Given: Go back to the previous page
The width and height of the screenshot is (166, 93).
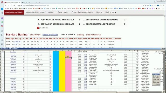Looking at the screenshot, I should pyautogui.click(x=6, y=6).
